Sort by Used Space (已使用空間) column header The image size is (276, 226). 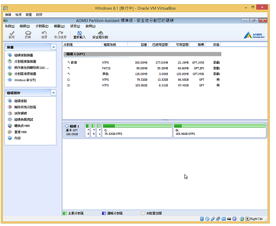point(159,45)
